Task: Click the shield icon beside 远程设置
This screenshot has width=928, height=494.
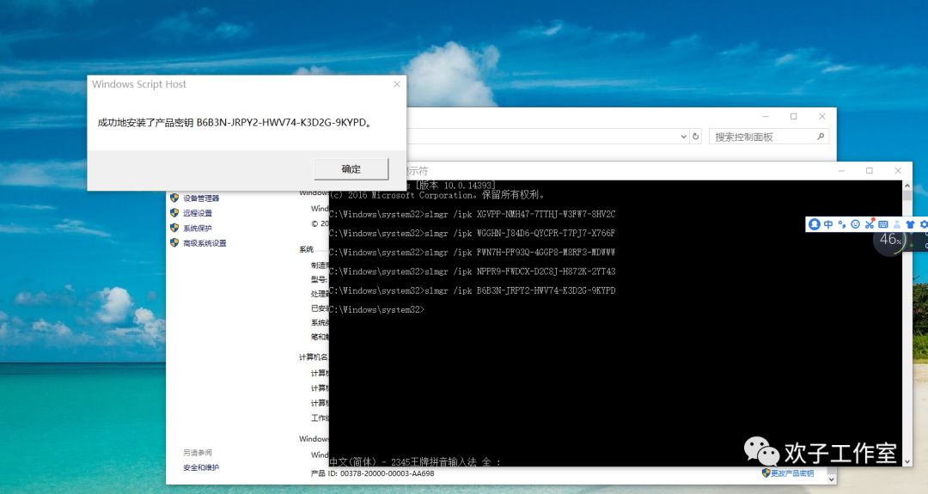Action: (174, 212)
